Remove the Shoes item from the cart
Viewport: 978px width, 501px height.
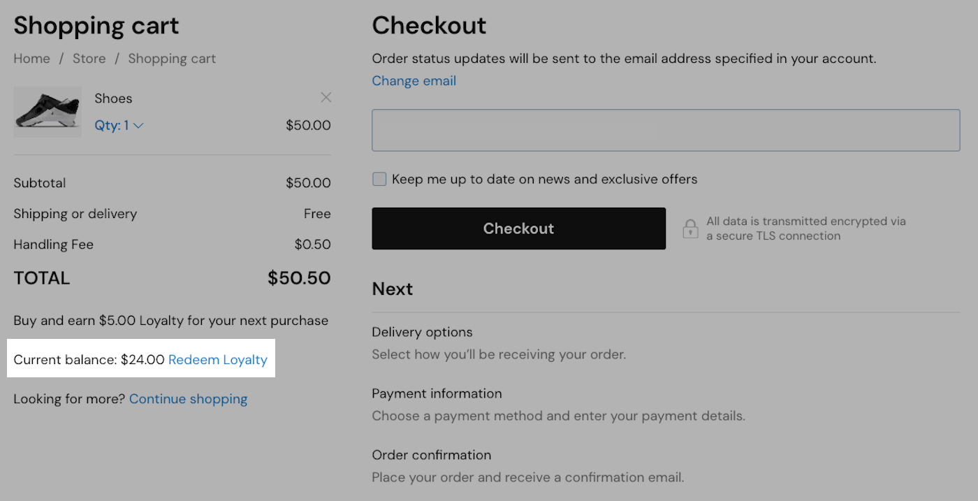326,97
